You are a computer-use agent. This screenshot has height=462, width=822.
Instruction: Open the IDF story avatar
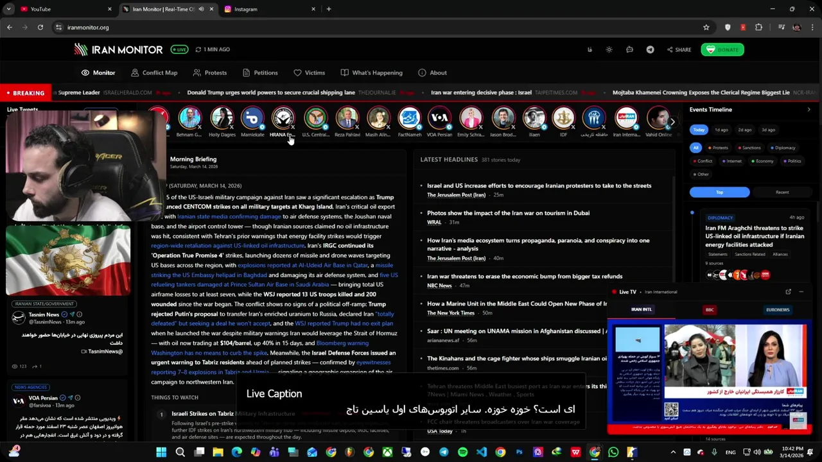[x=563, y=119]
